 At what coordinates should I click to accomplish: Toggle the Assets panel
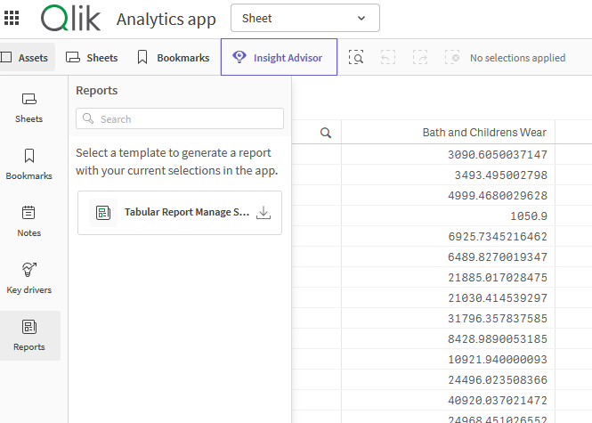coord(27,58)
